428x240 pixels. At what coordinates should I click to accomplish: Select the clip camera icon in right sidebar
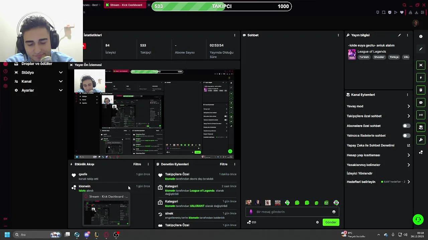tap(421, 65)
